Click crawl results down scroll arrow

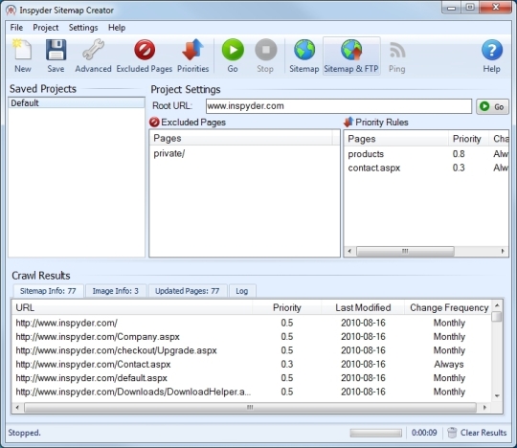click(497, 395)
